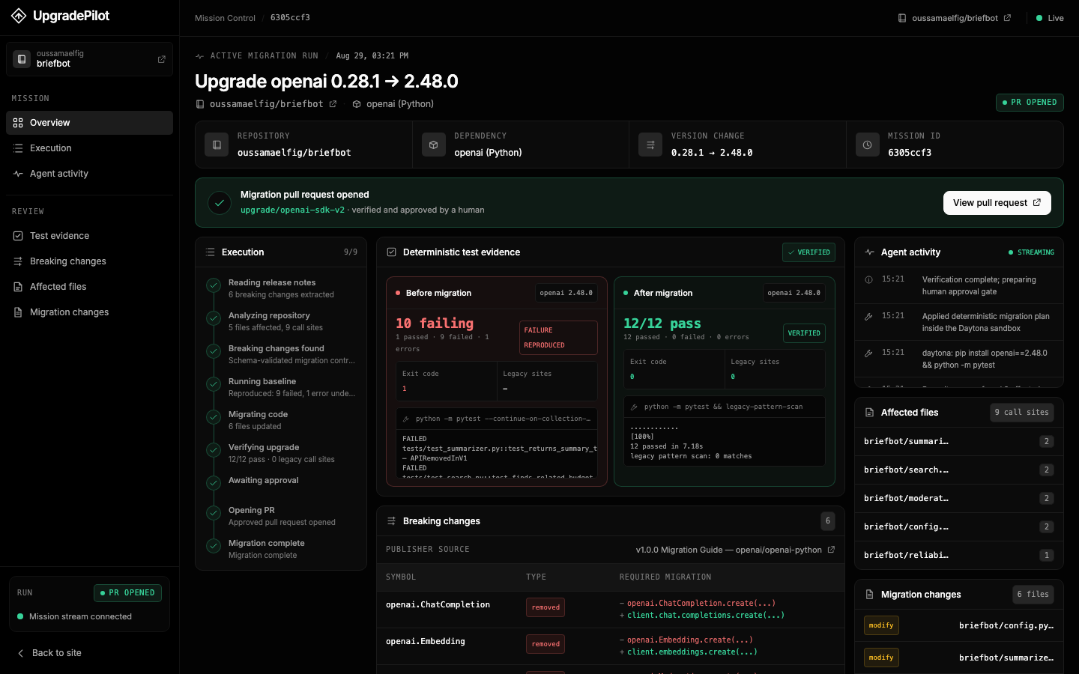Select the briefbot/summari… affected file row

pos(958,442)
